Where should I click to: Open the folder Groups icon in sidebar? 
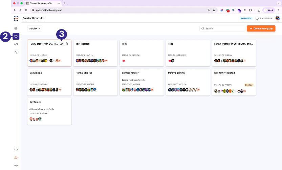[16, 36]
